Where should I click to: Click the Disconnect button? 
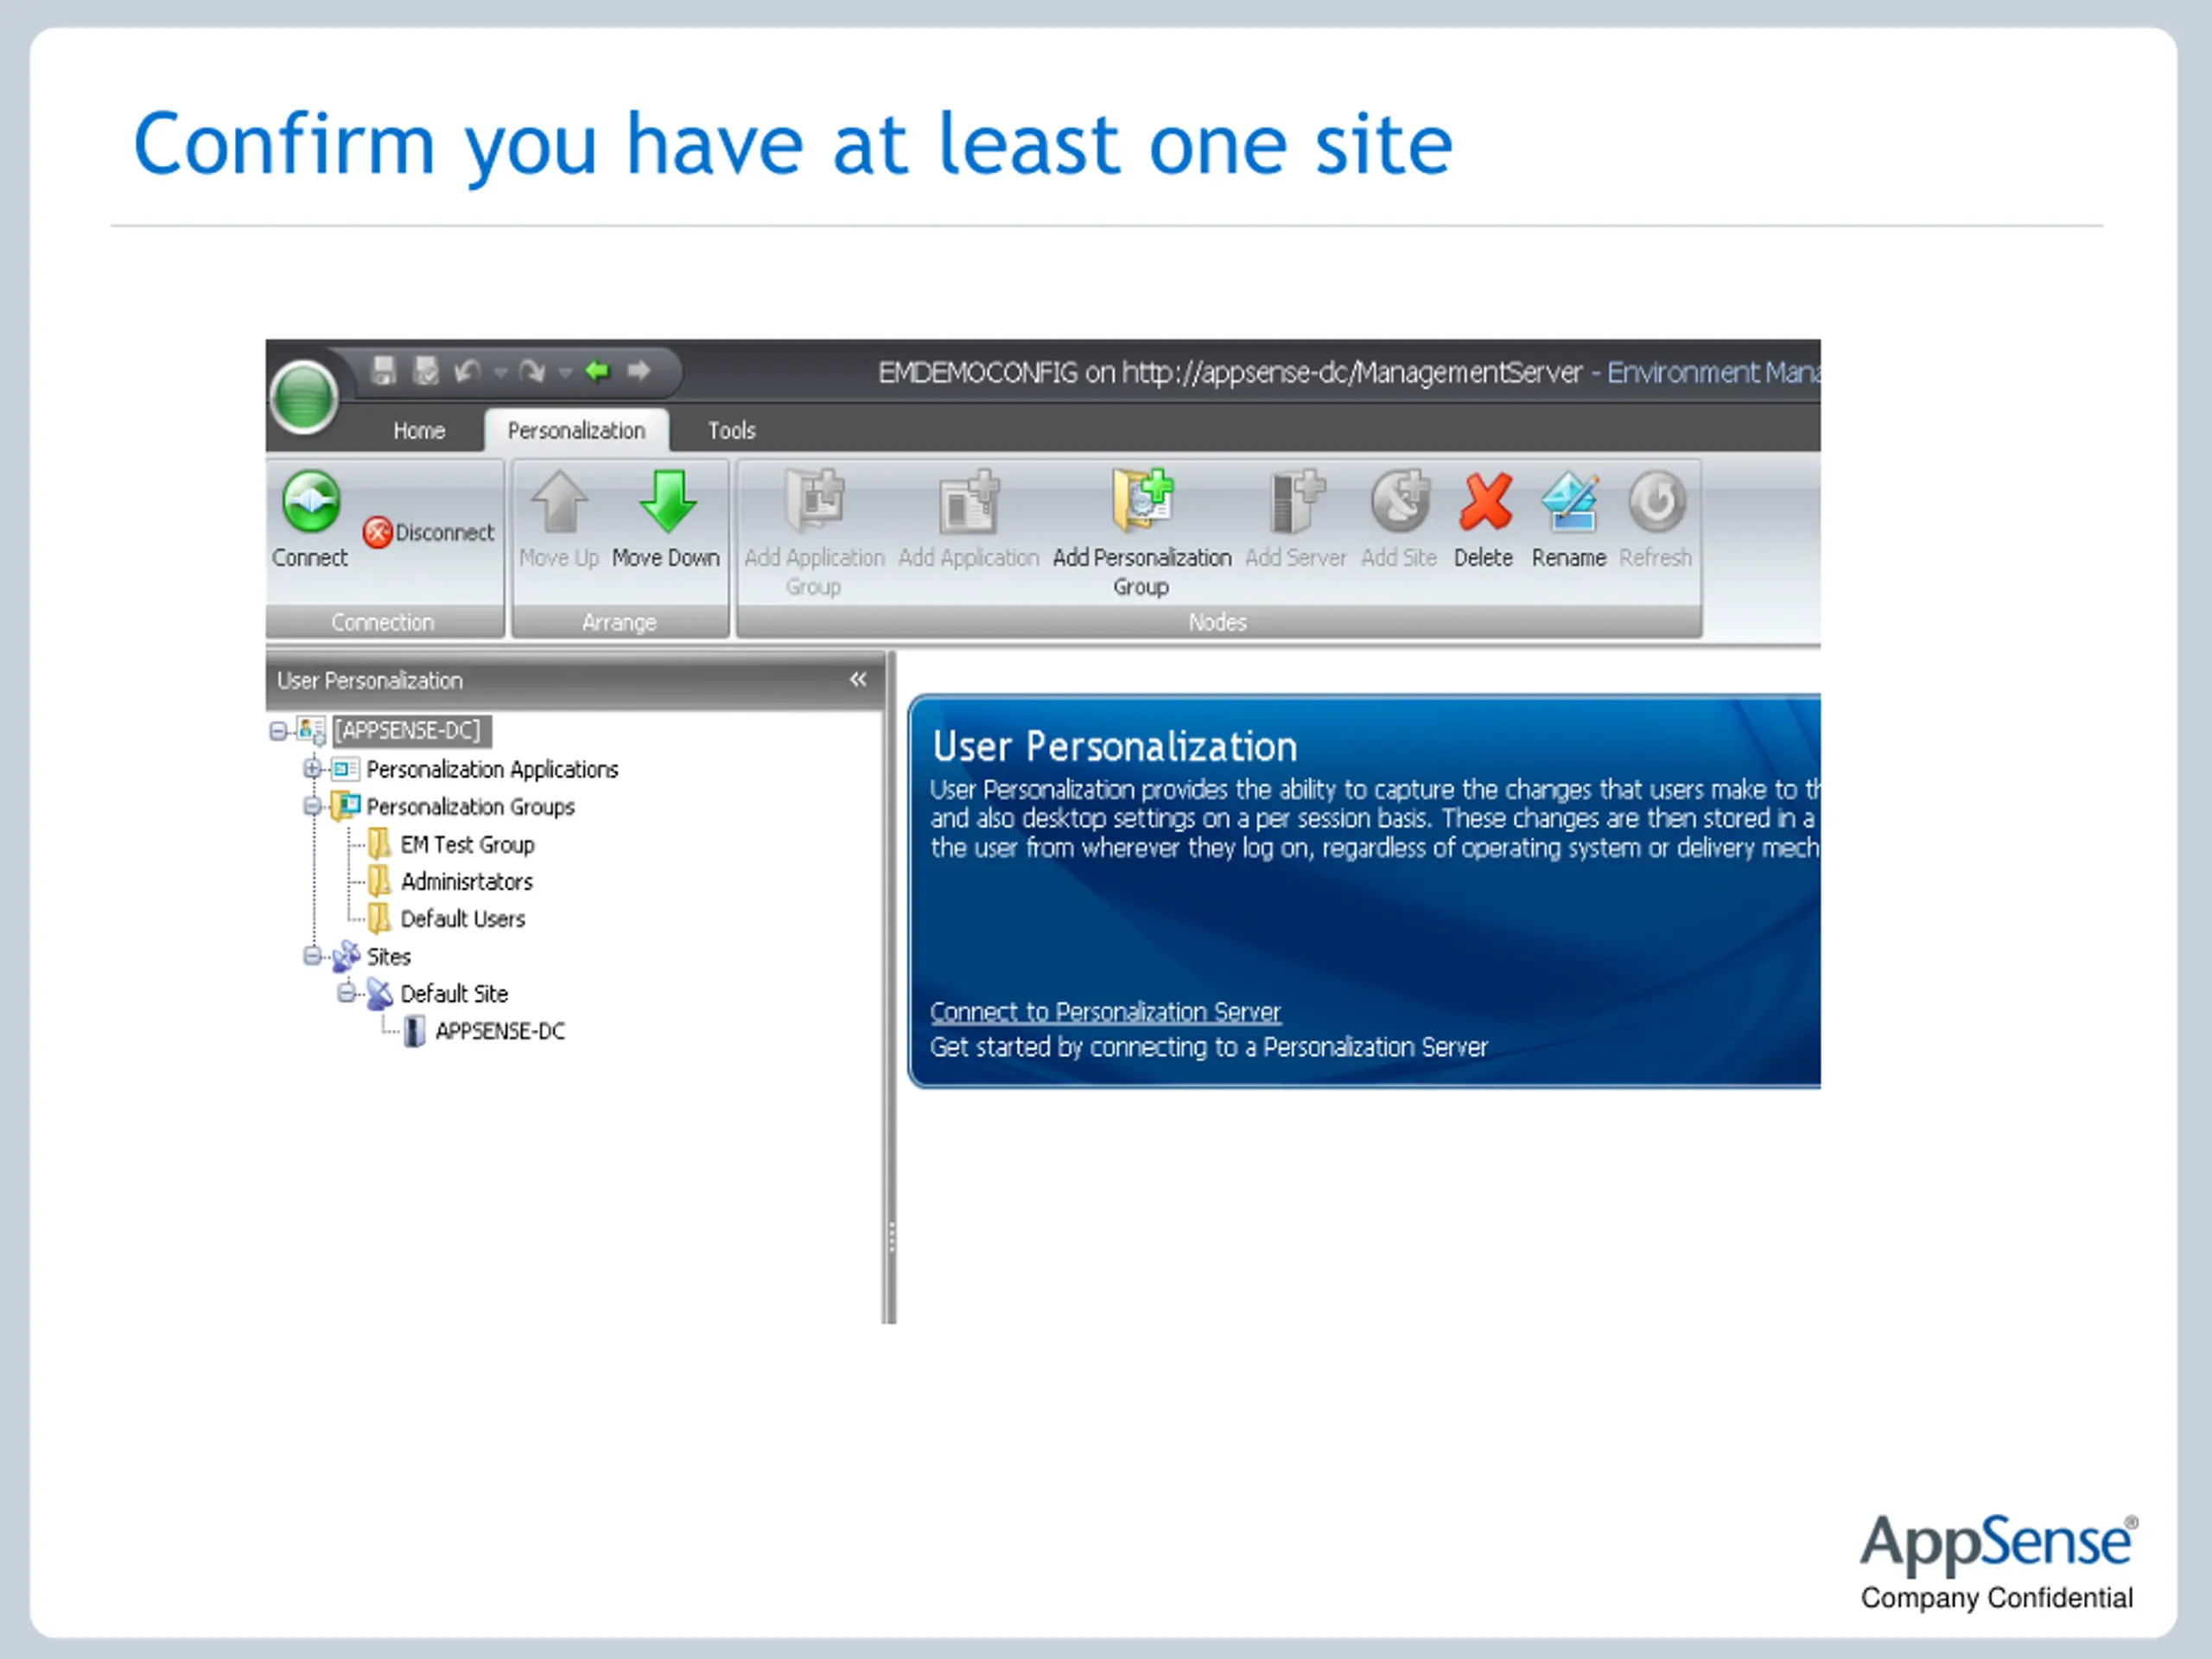pos(429,532)
